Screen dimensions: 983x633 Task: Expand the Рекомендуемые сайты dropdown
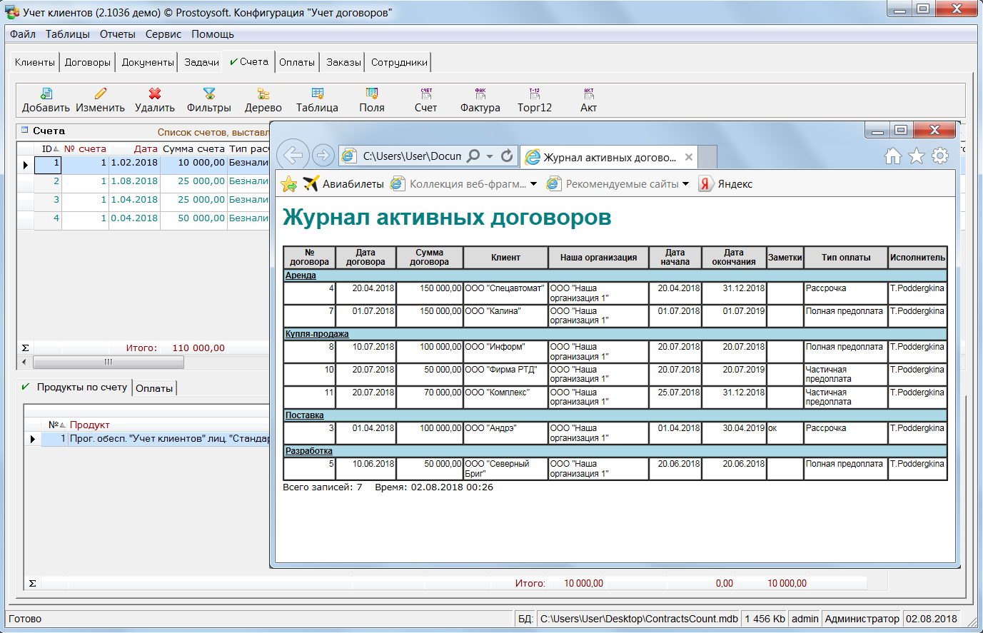pos(686,184)
